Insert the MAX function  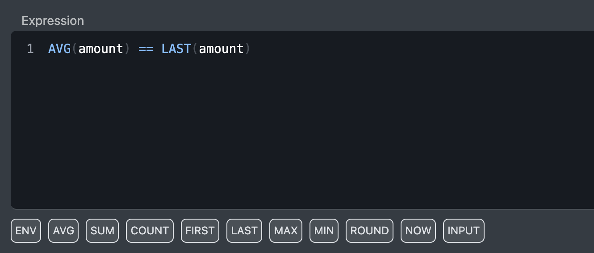[286, 231]
